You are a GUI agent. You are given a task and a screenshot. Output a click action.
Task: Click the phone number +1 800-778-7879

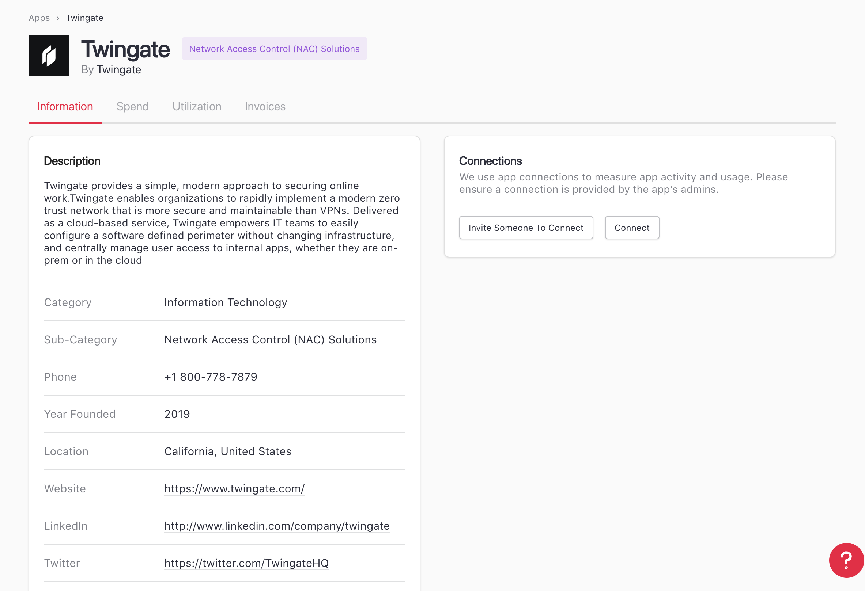click(211, 377)
